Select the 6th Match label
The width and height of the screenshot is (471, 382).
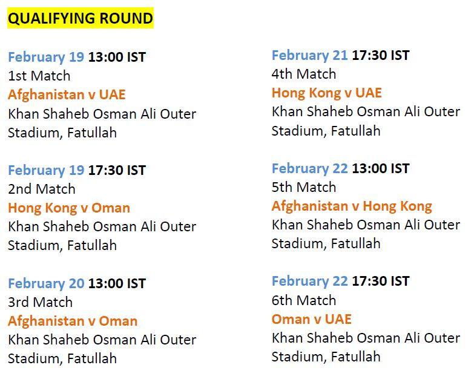click(x=304, y=300)
